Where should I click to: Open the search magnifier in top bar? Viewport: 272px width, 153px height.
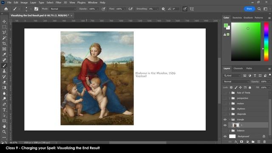coord(259,9)
